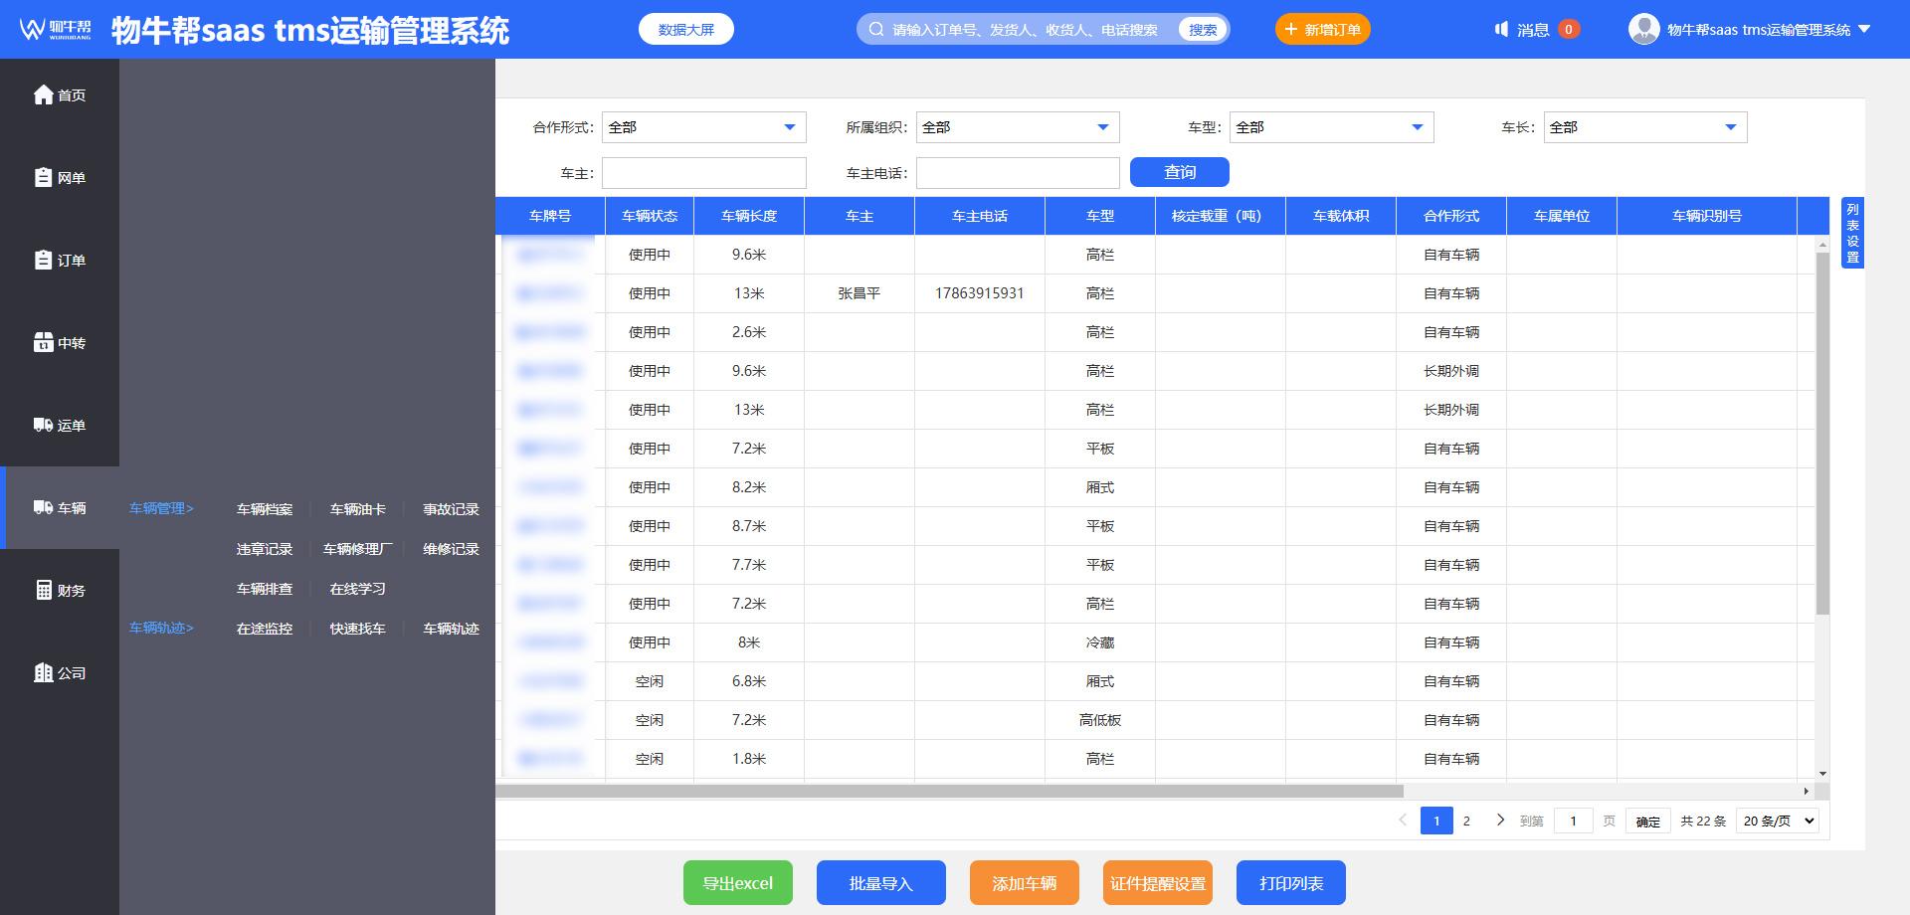Click the user avatar icon in header
The width and height of the screenshot is (1910, 915).
coord(1643,29)
